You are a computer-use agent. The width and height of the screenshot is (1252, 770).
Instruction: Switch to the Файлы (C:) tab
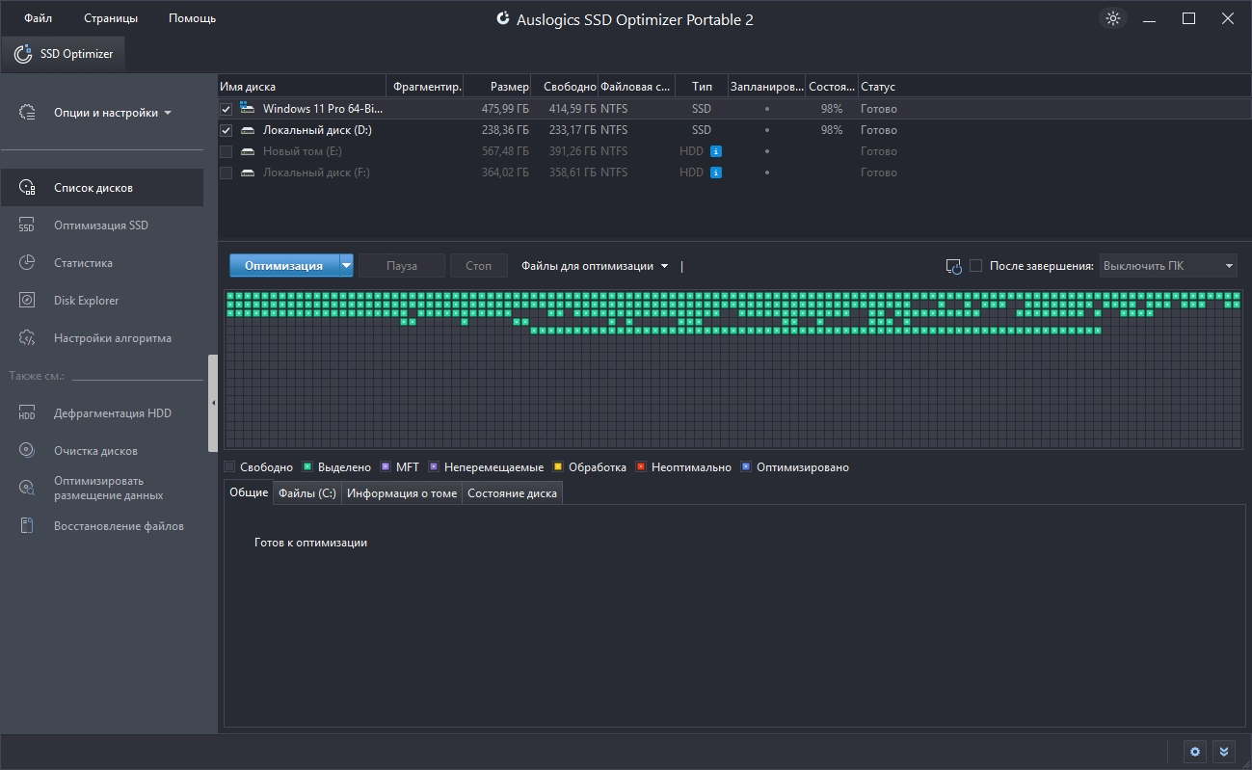pos(307,492)
